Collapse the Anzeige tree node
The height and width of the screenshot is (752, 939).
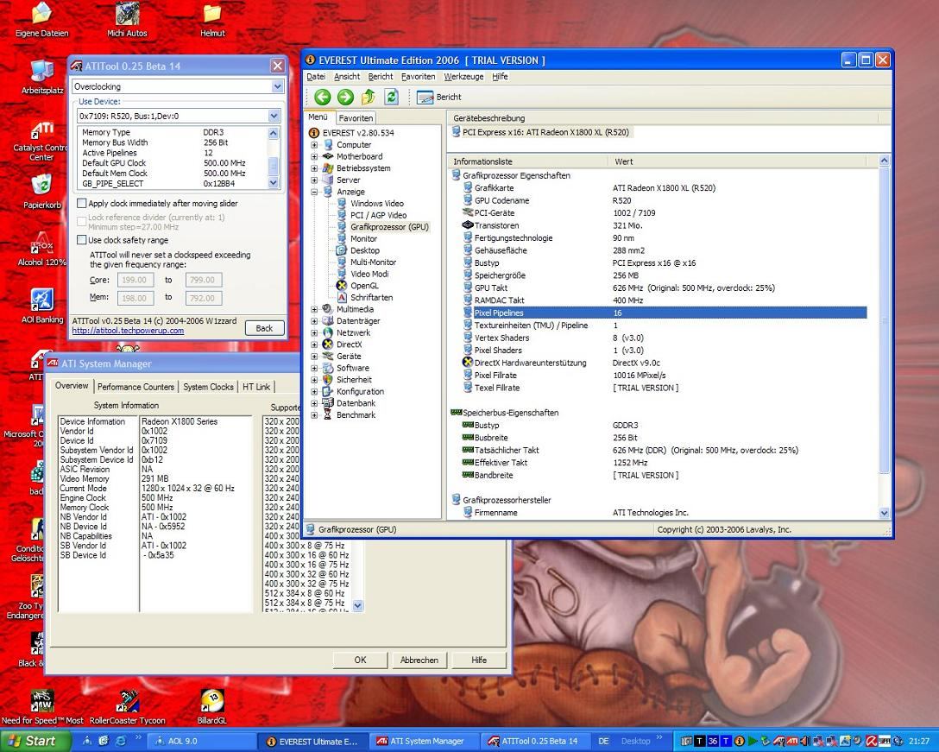tap(314, 192)
